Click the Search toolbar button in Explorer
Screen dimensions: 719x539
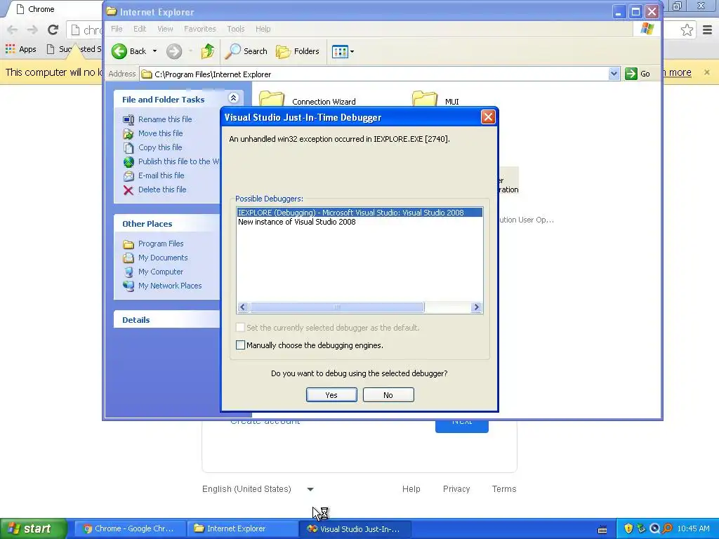(246, 51)
